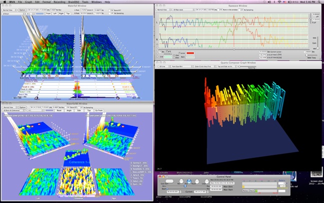Click the red cursor color swatch

coord(190,53)
